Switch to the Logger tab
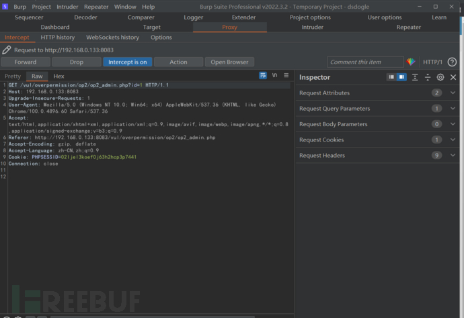Image resolution: width=464 pixels, height=318 pixels. point(193,17)
